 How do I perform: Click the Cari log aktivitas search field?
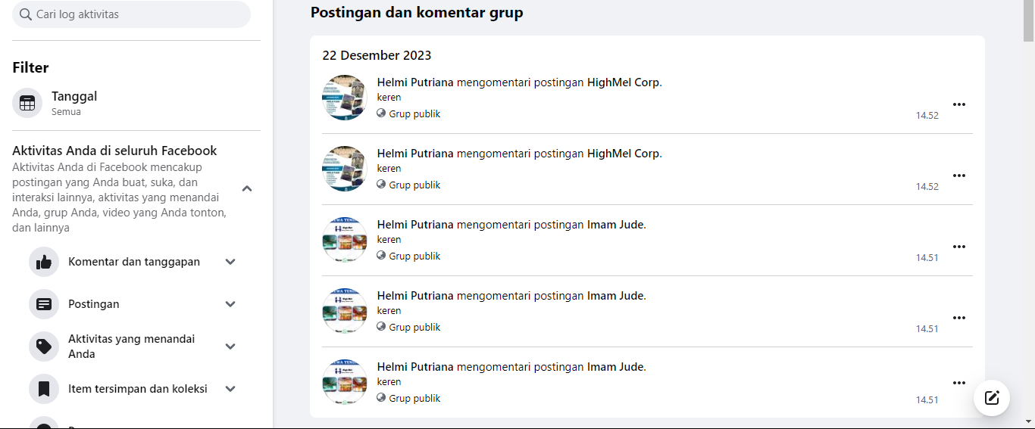(x=131, y=14)
